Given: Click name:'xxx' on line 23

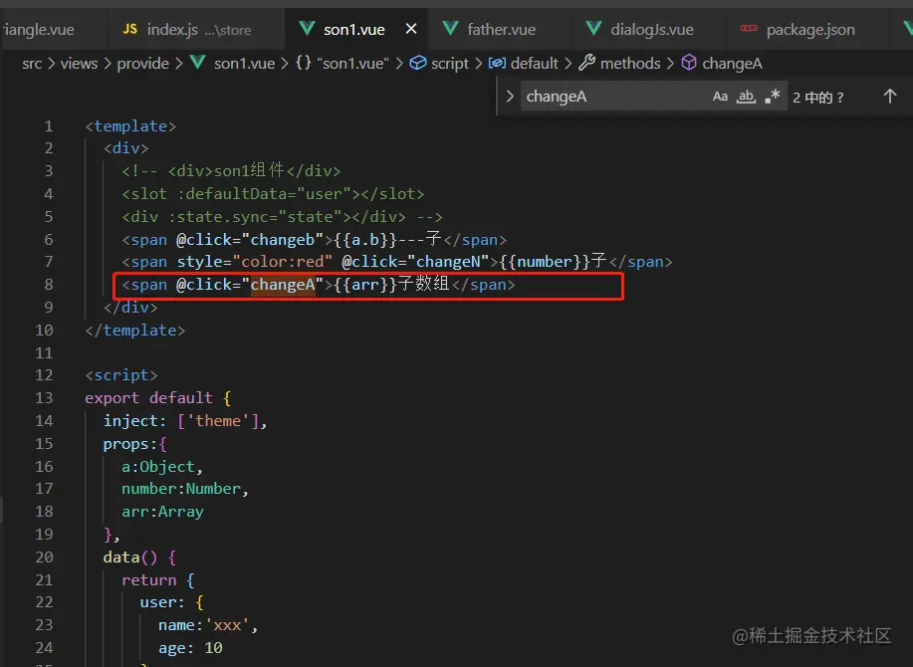Looking at the screenshot, I should 204,625.
